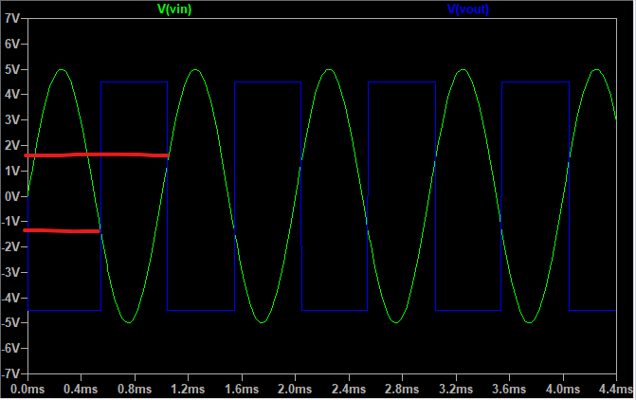
Task: Click the 6V axis label
Action: 11,44
